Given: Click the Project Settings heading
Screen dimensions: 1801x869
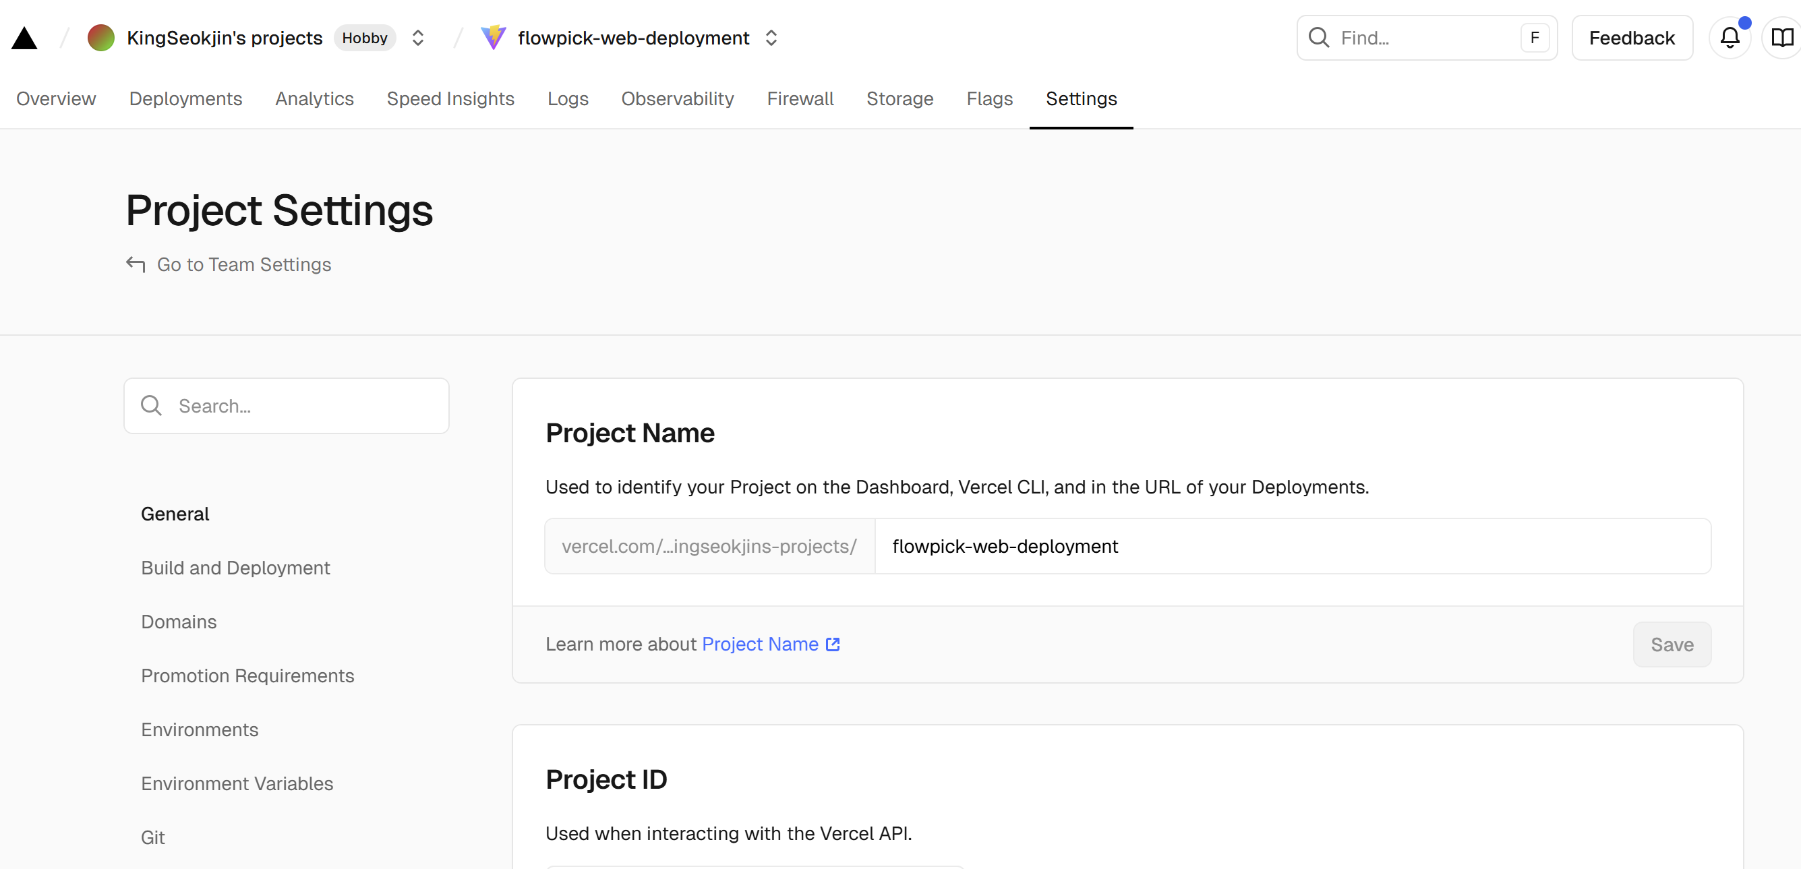Looking at the screenshot, I should tap(279, 210).
